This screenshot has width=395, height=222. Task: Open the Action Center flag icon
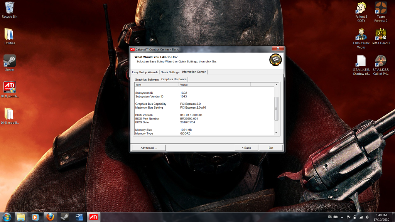[349, 217]
